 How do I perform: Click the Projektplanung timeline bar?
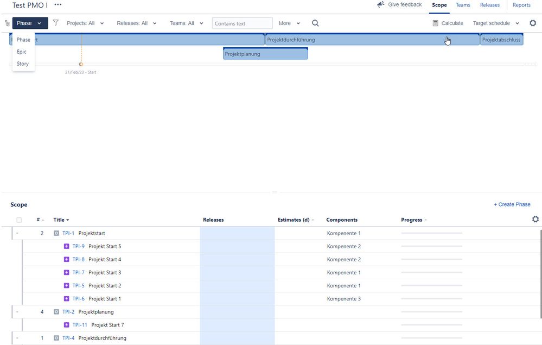point(265,54)
